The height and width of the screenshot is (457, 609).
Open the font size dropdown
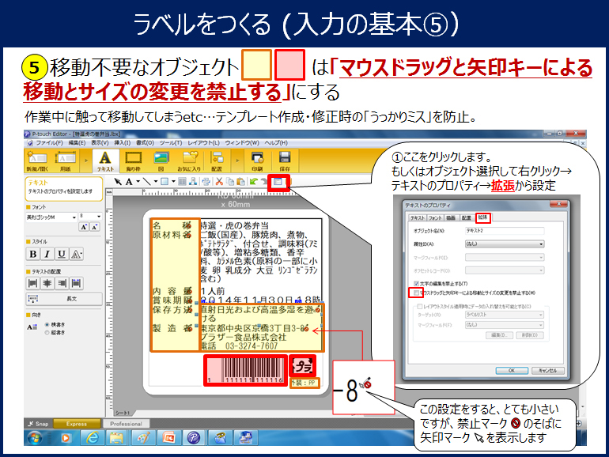(x=99, y=217)
